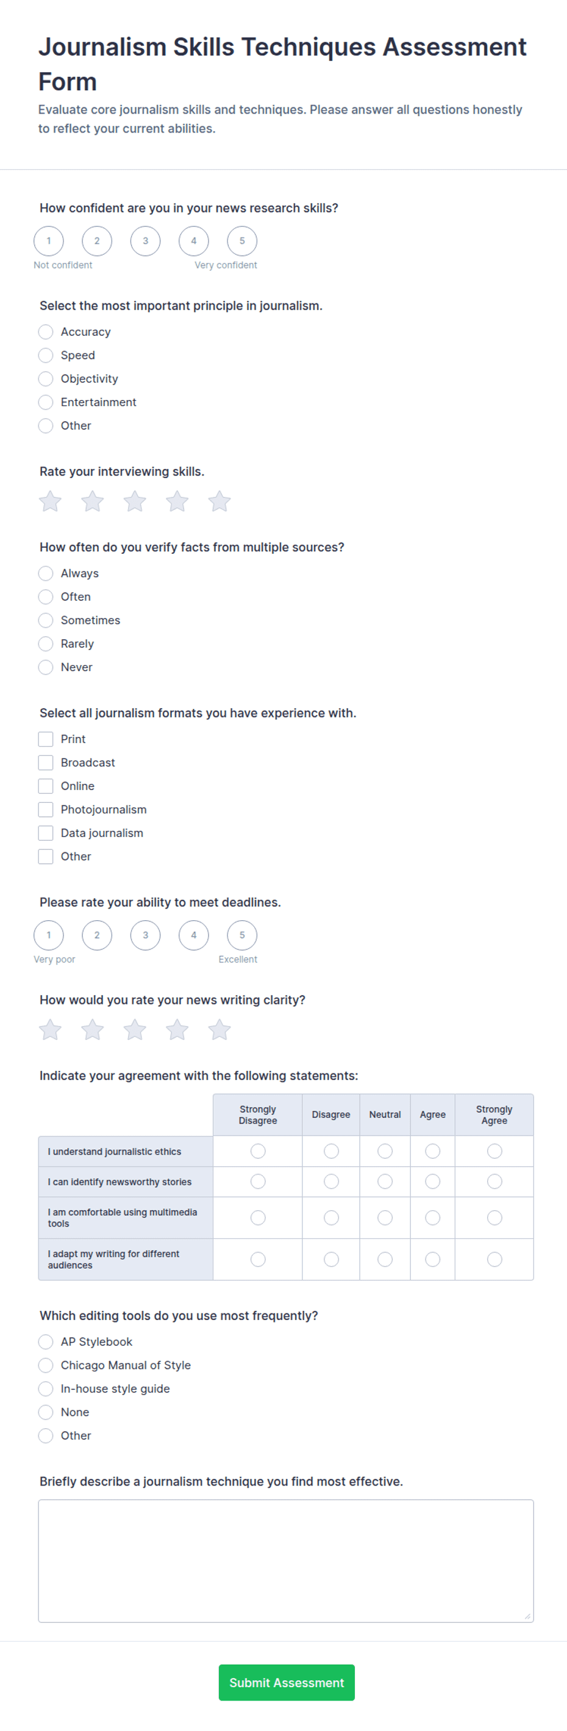Select rating 4 for news research confidence
The height and width of the screenshot is (1731, 567).
[x=194, y=241]
